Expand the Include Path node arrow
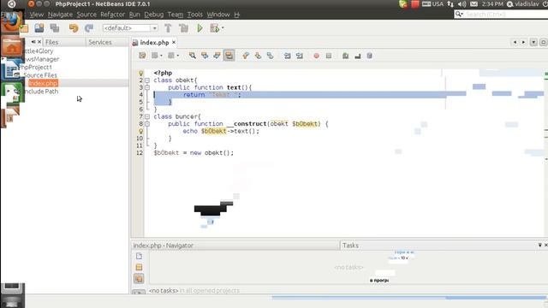This screenshot has width=548, height=308. pyautogui.click(x=8, y=91)
